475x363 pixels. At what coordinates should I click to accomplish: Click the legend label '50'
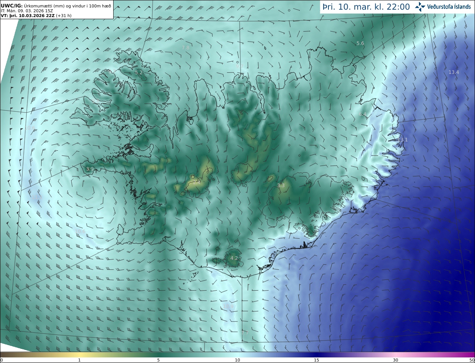pos(472,360)
